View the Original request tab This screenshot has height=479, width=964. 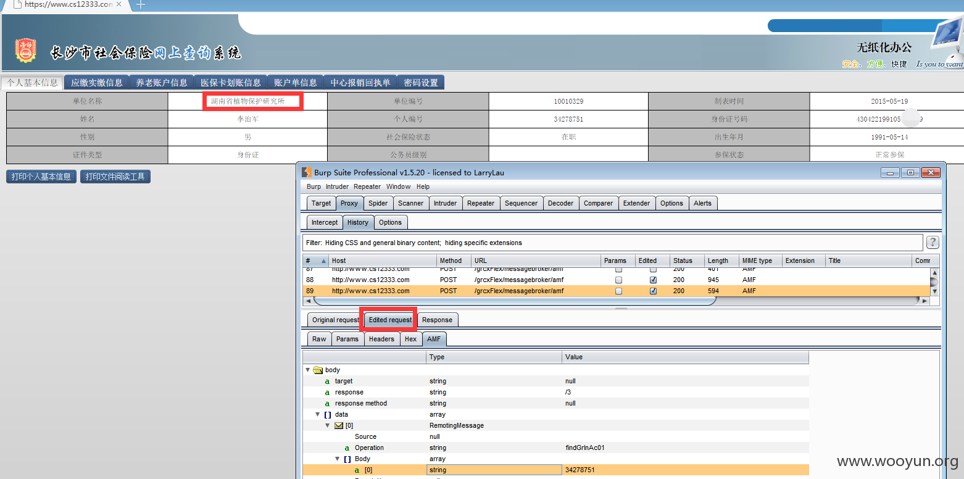335,320
